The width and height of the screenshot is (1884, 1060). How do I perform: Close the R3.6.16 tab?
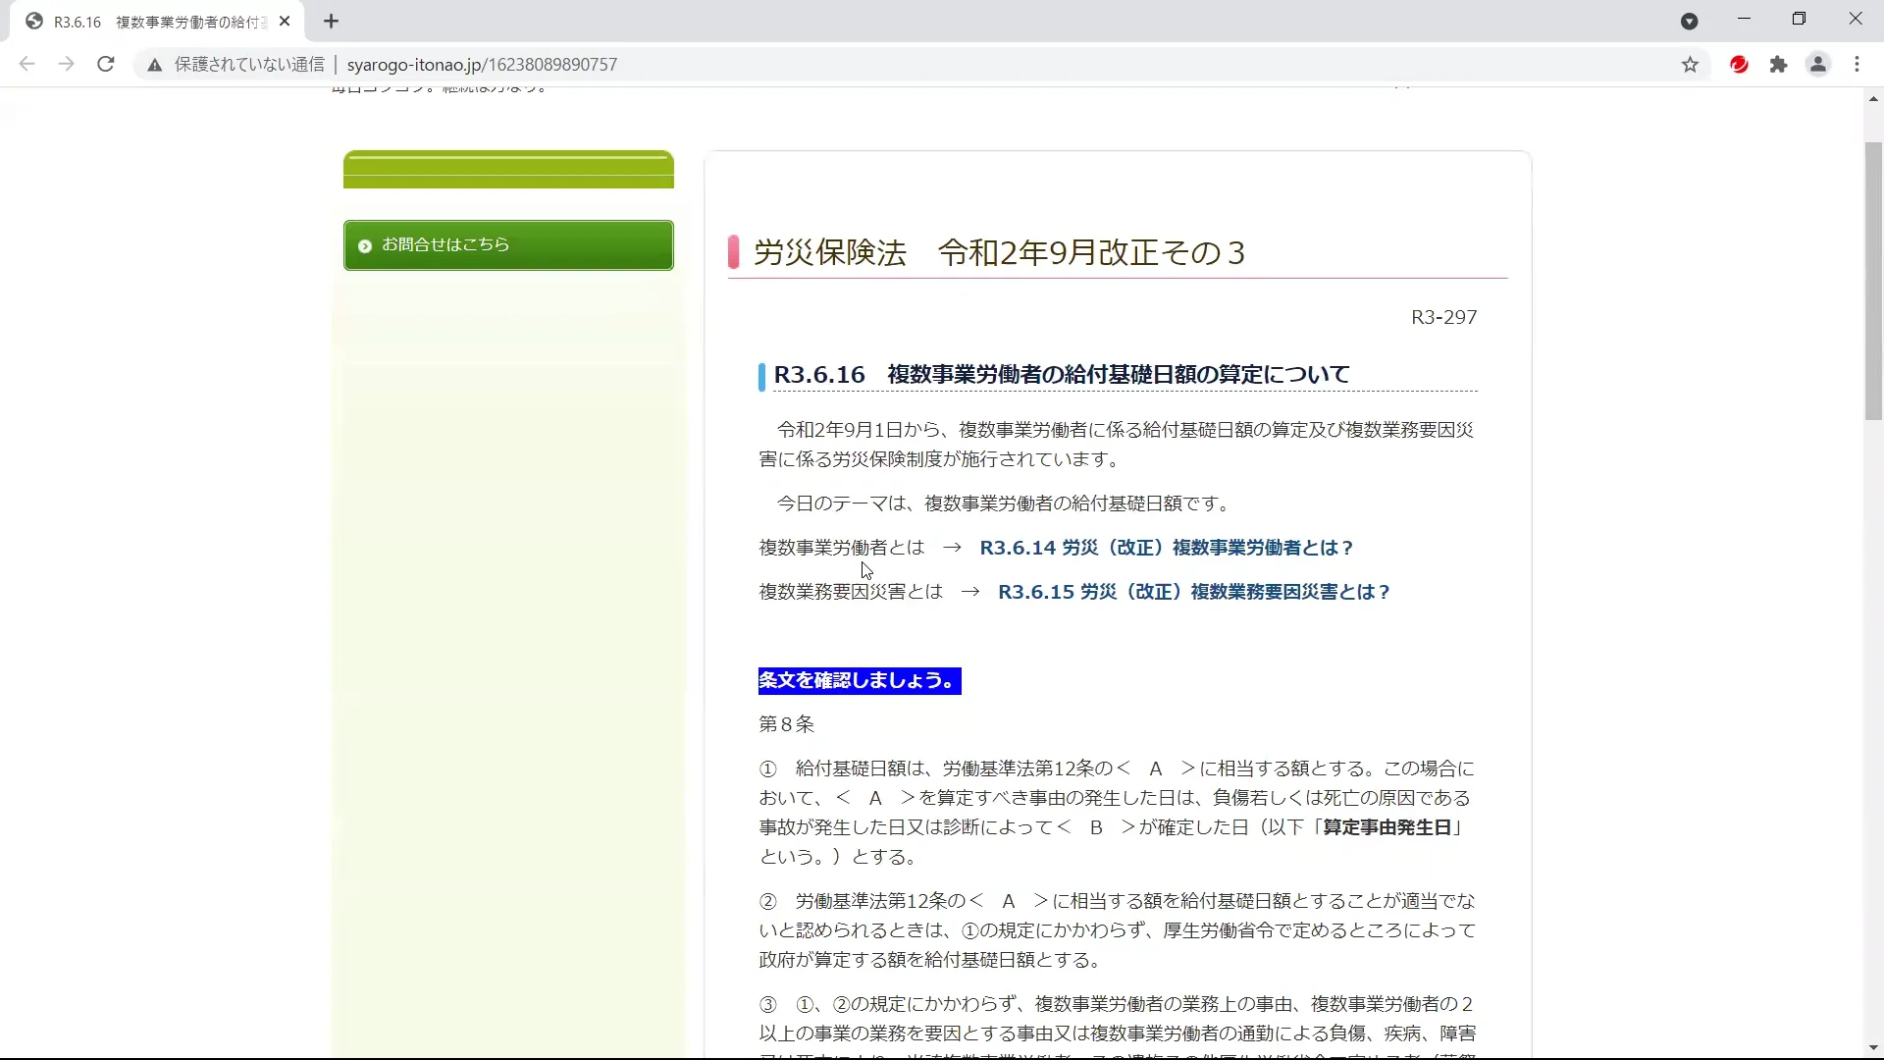pyautogui.click(x=285, y=22)
